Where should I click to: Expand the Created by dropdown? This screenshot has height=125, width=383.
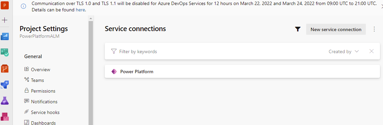coord(344,51)
